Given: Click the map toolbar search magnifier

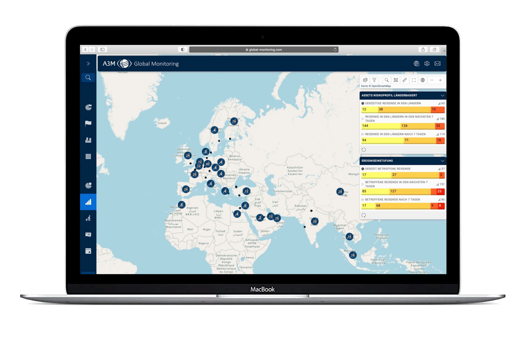Looking at the screenshot, I should 386,80.
